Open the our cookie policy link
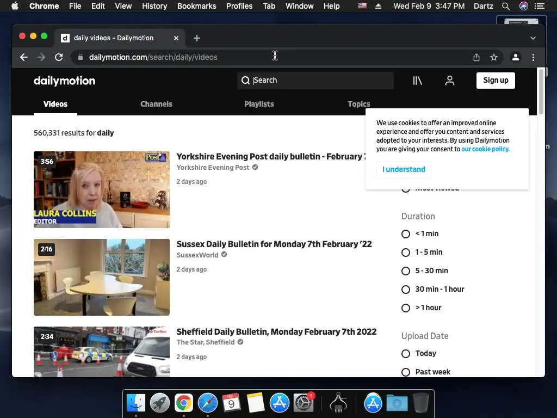 coord(485,149)
